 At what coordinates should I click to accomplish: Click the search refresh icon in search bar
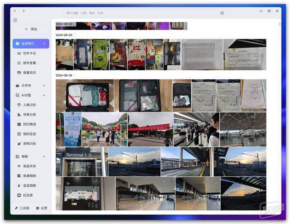point(222,13)
